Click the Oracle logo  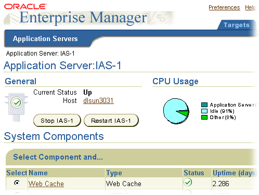pos(25,7)
